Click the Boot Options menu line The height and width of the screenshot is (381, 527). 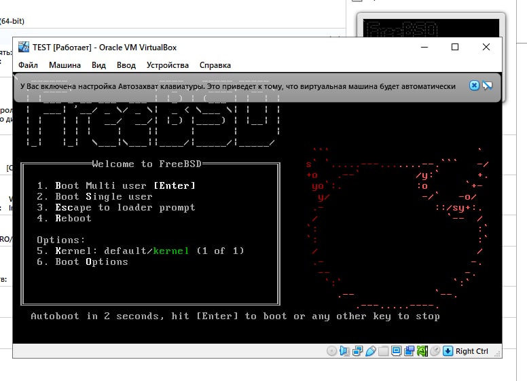[82, 261]
